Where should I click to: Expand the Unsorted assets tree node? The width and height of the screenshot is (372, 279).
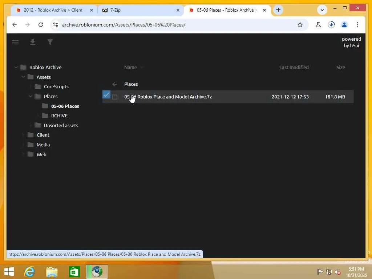pyautogui.click(x=31, y=125)
